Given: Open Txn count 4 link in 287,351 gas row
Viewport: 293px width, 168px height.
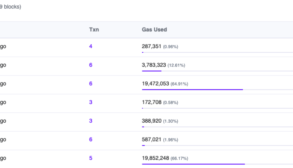Looking at the screenshot, I should (91, 46).
